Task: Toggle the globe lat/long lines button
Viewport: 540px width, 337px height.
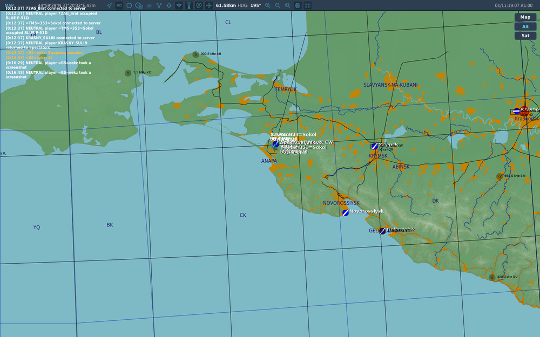Action: pos(298,5)
